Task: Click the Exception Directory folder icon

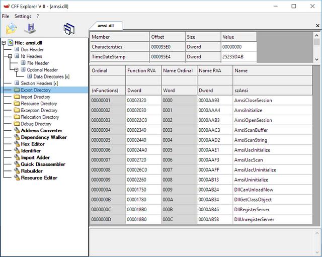Action: click(x=17, y=110)
